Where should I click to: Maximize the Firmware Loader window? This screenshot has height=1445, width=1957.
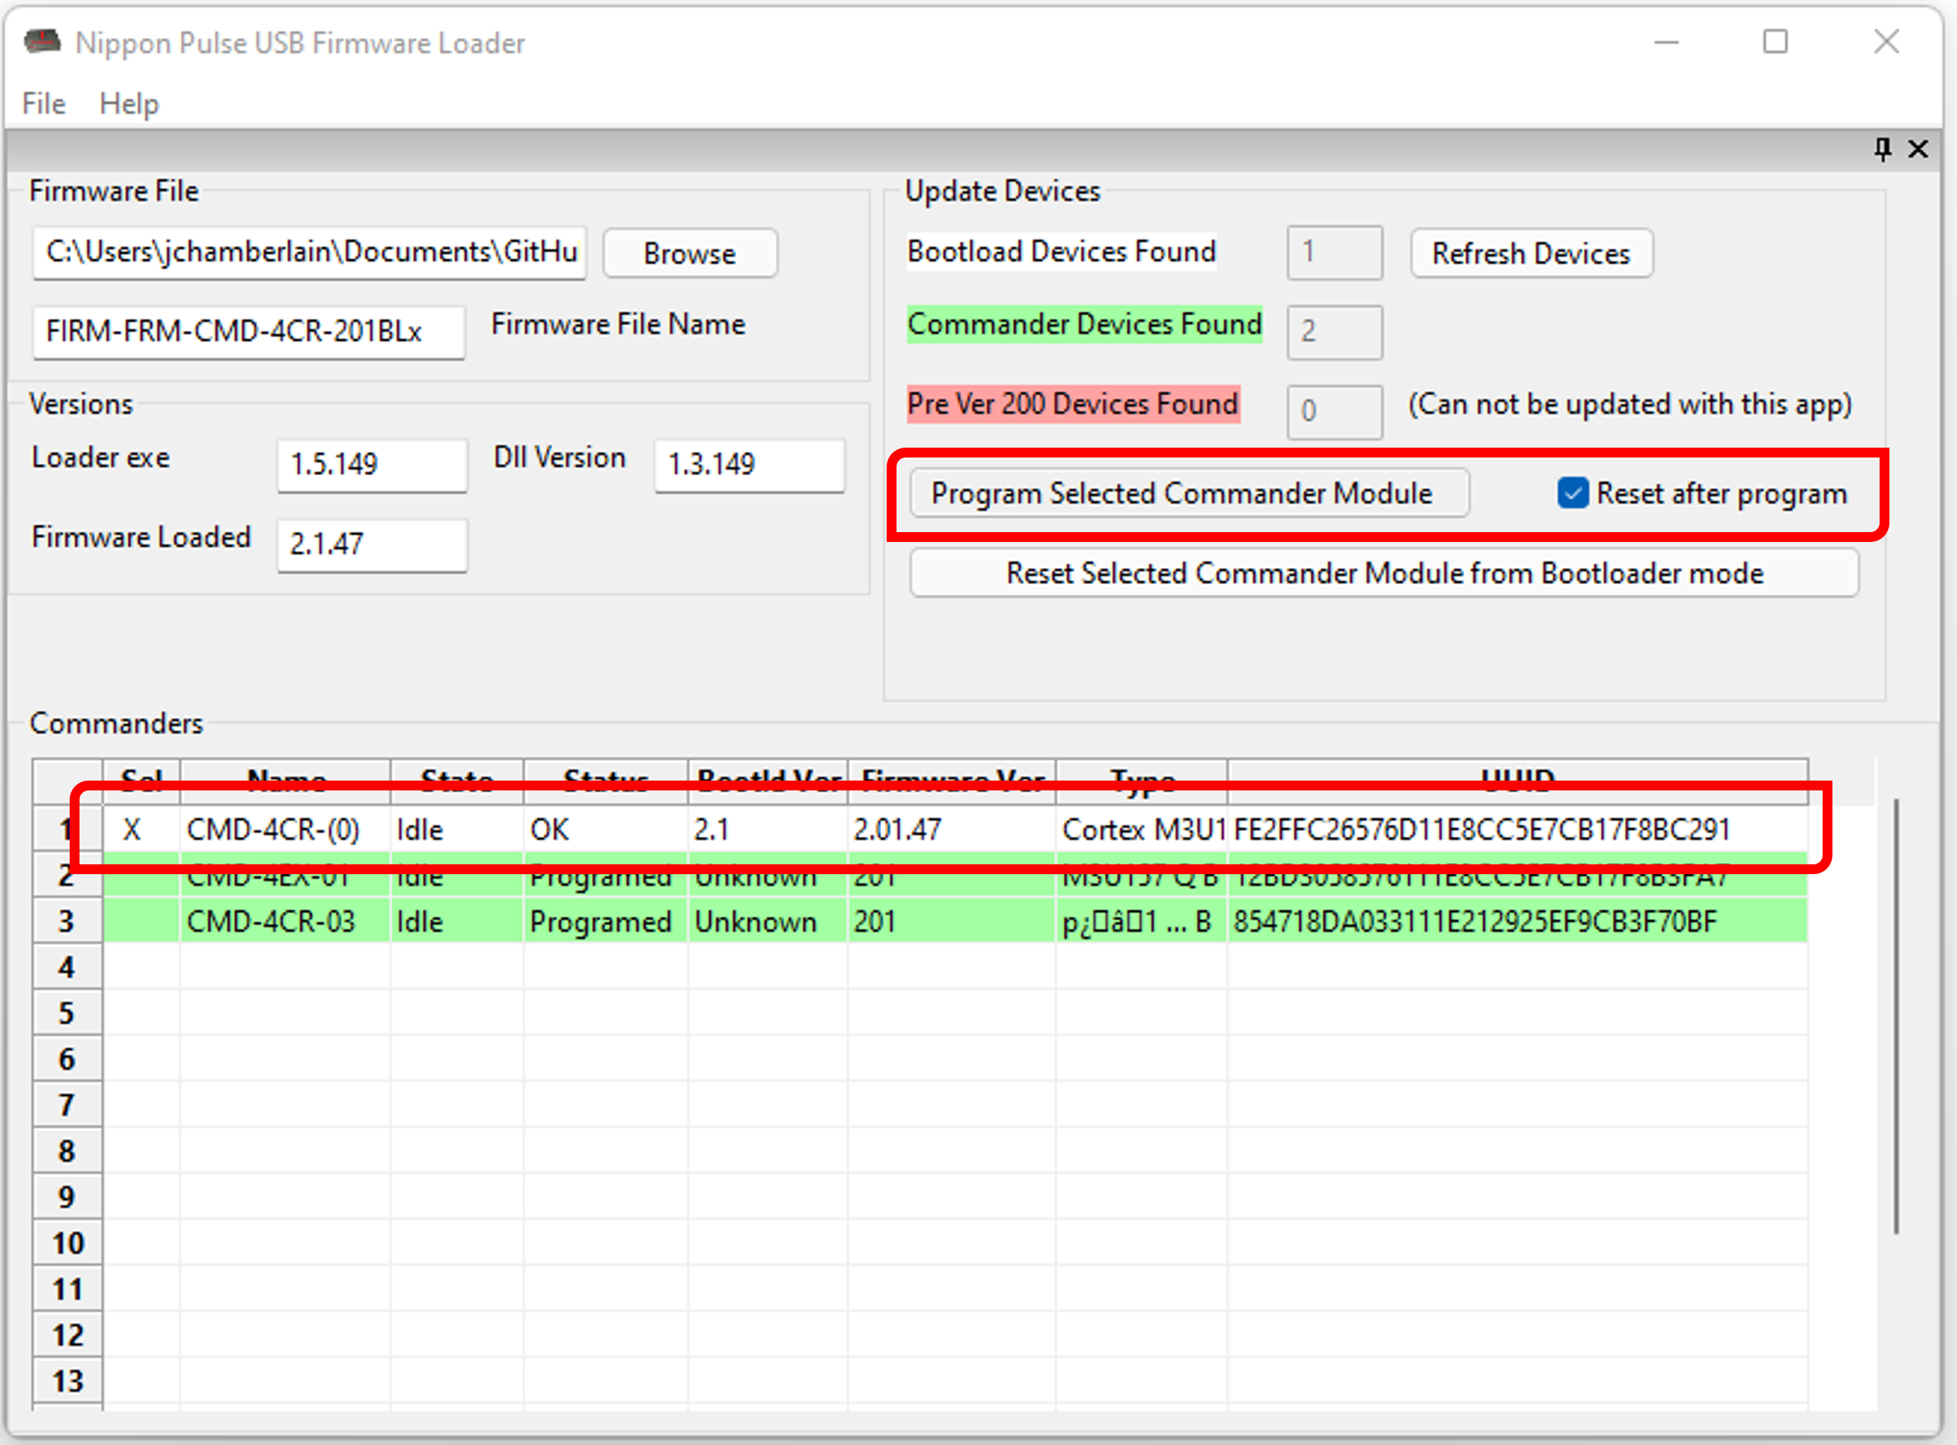1775,42
